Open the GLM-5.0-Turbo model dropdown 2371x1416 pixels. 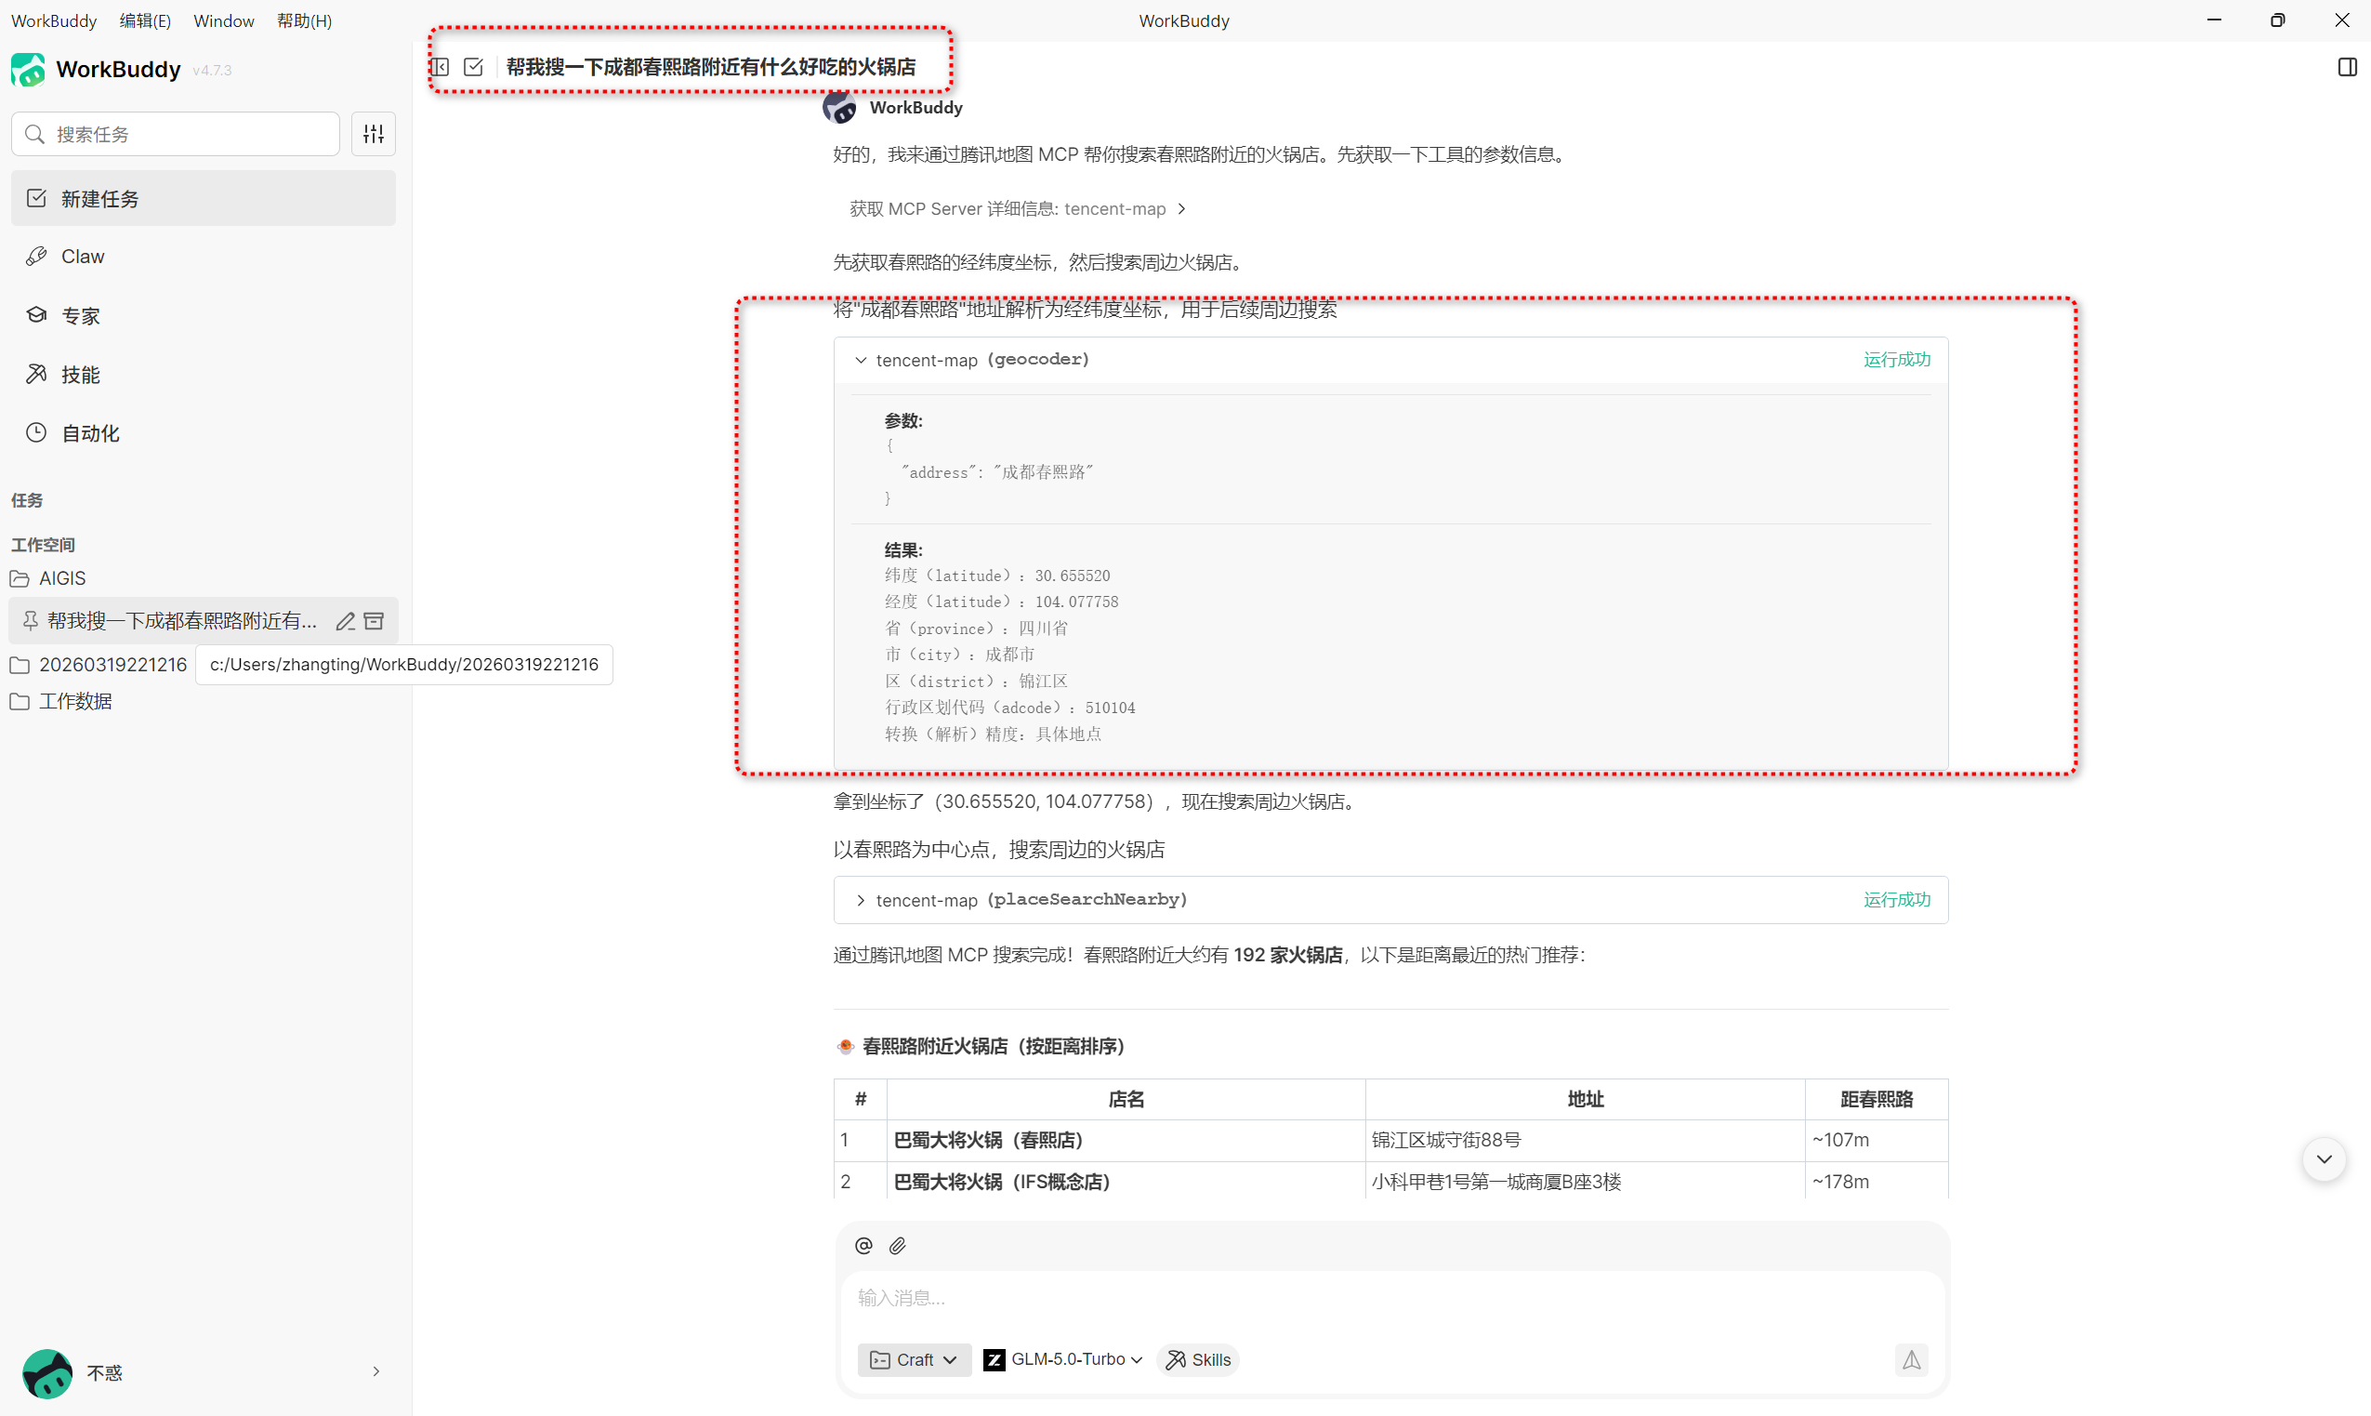tap(1063, 1359)
